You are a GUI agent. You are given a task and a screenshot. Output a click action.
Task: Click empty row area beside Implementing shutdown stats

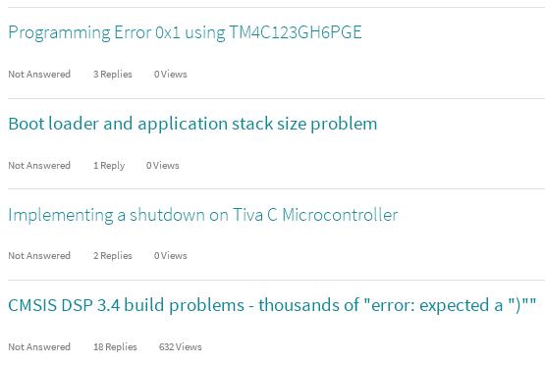(x=365, y=256)
